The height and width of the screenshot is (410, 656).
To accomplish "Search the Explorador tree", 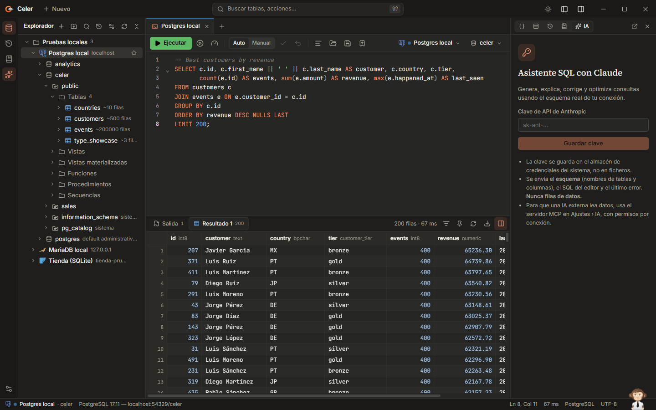I will [87, 26].
